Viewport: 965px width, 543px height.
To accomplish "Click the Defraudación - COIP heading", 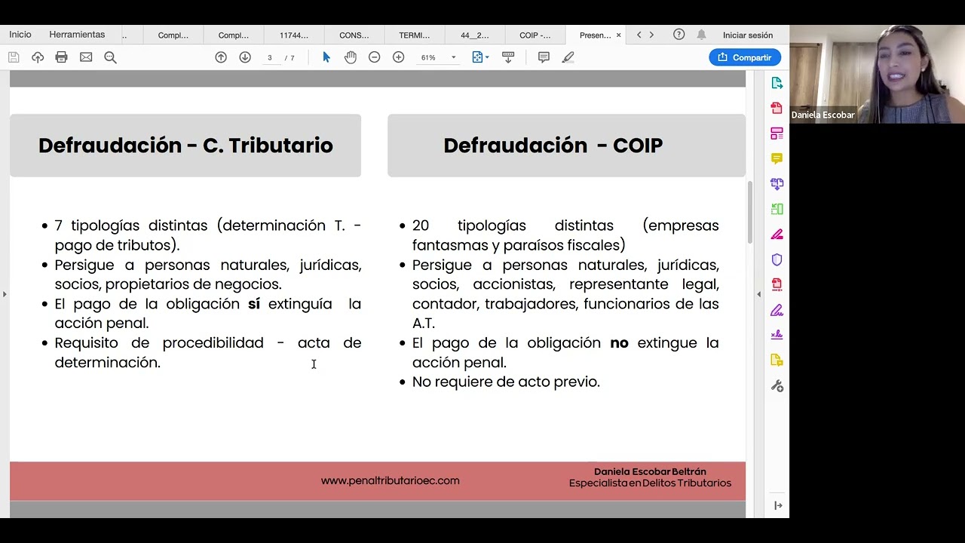I will point(553,146).
